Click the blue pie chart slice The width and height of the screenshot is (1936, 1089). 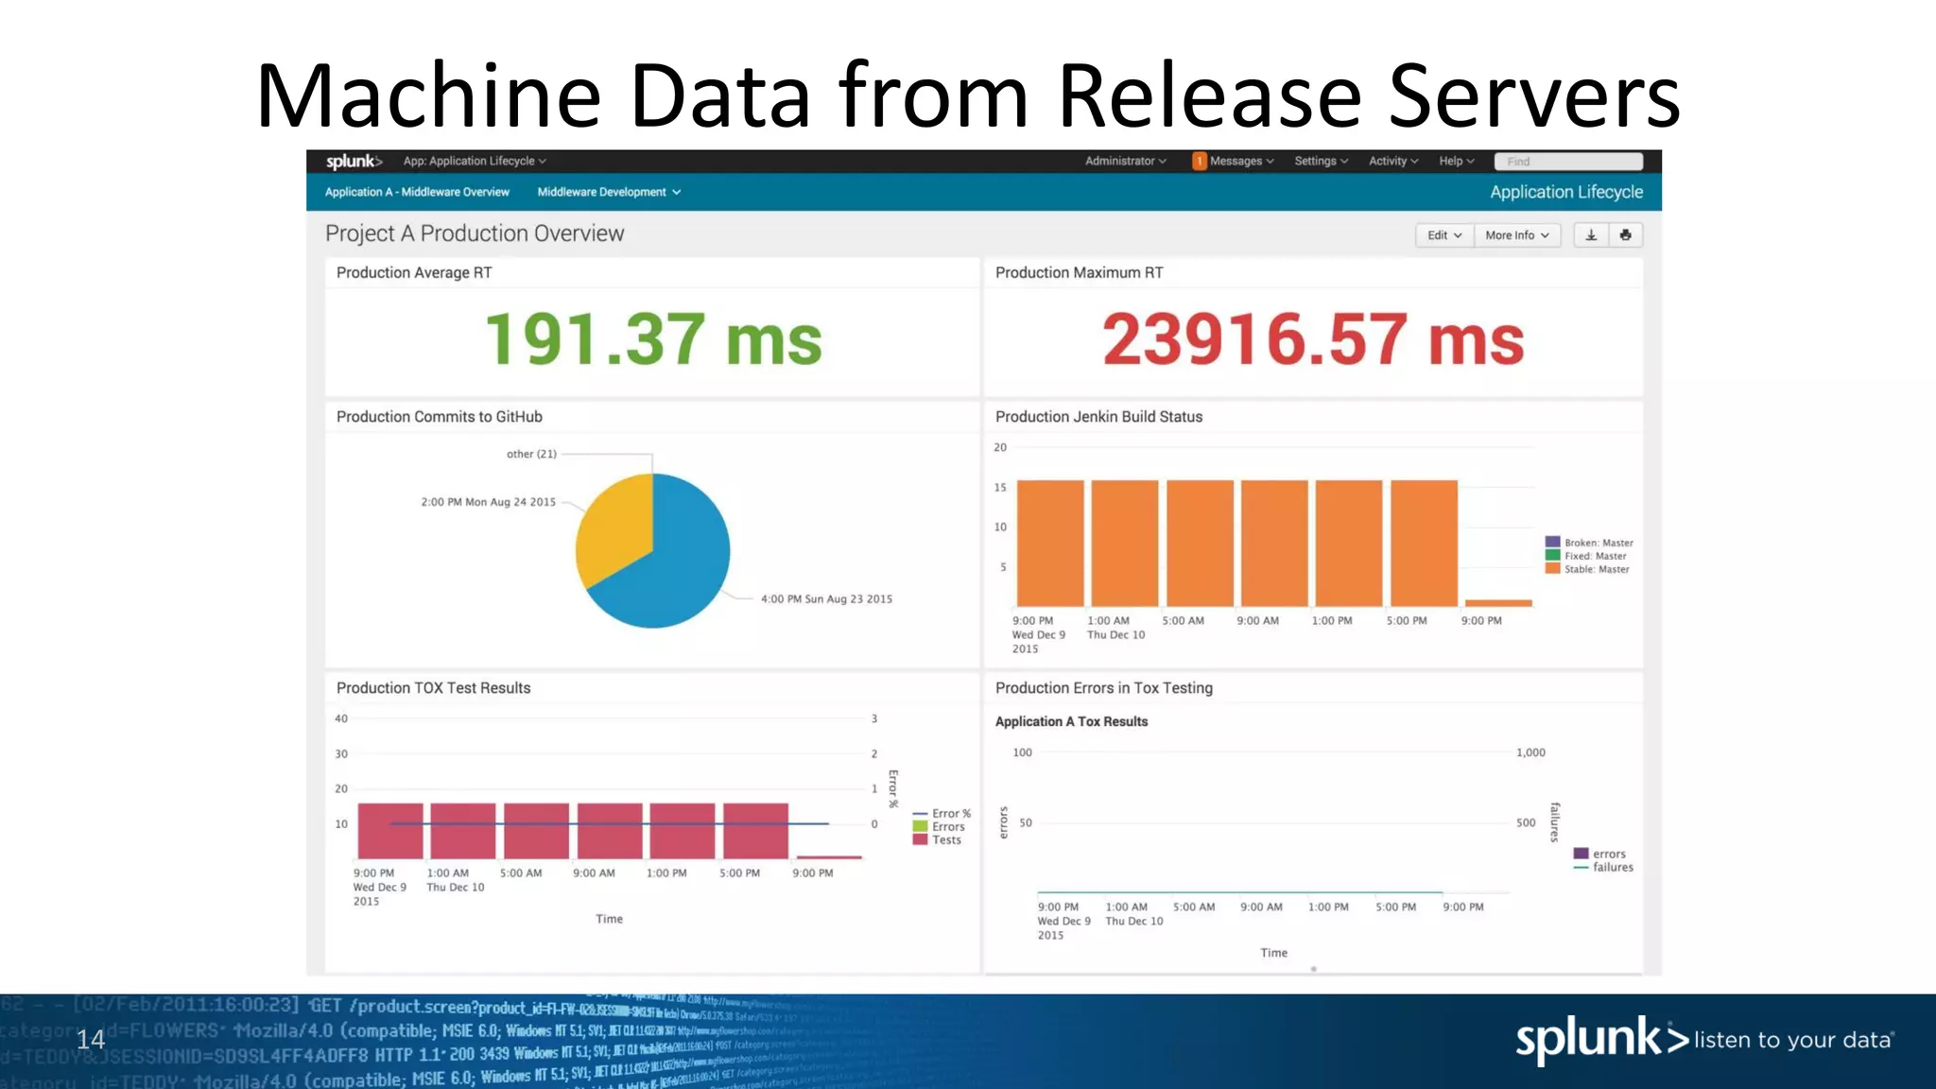pyautogui.click(x=673, y=567)
